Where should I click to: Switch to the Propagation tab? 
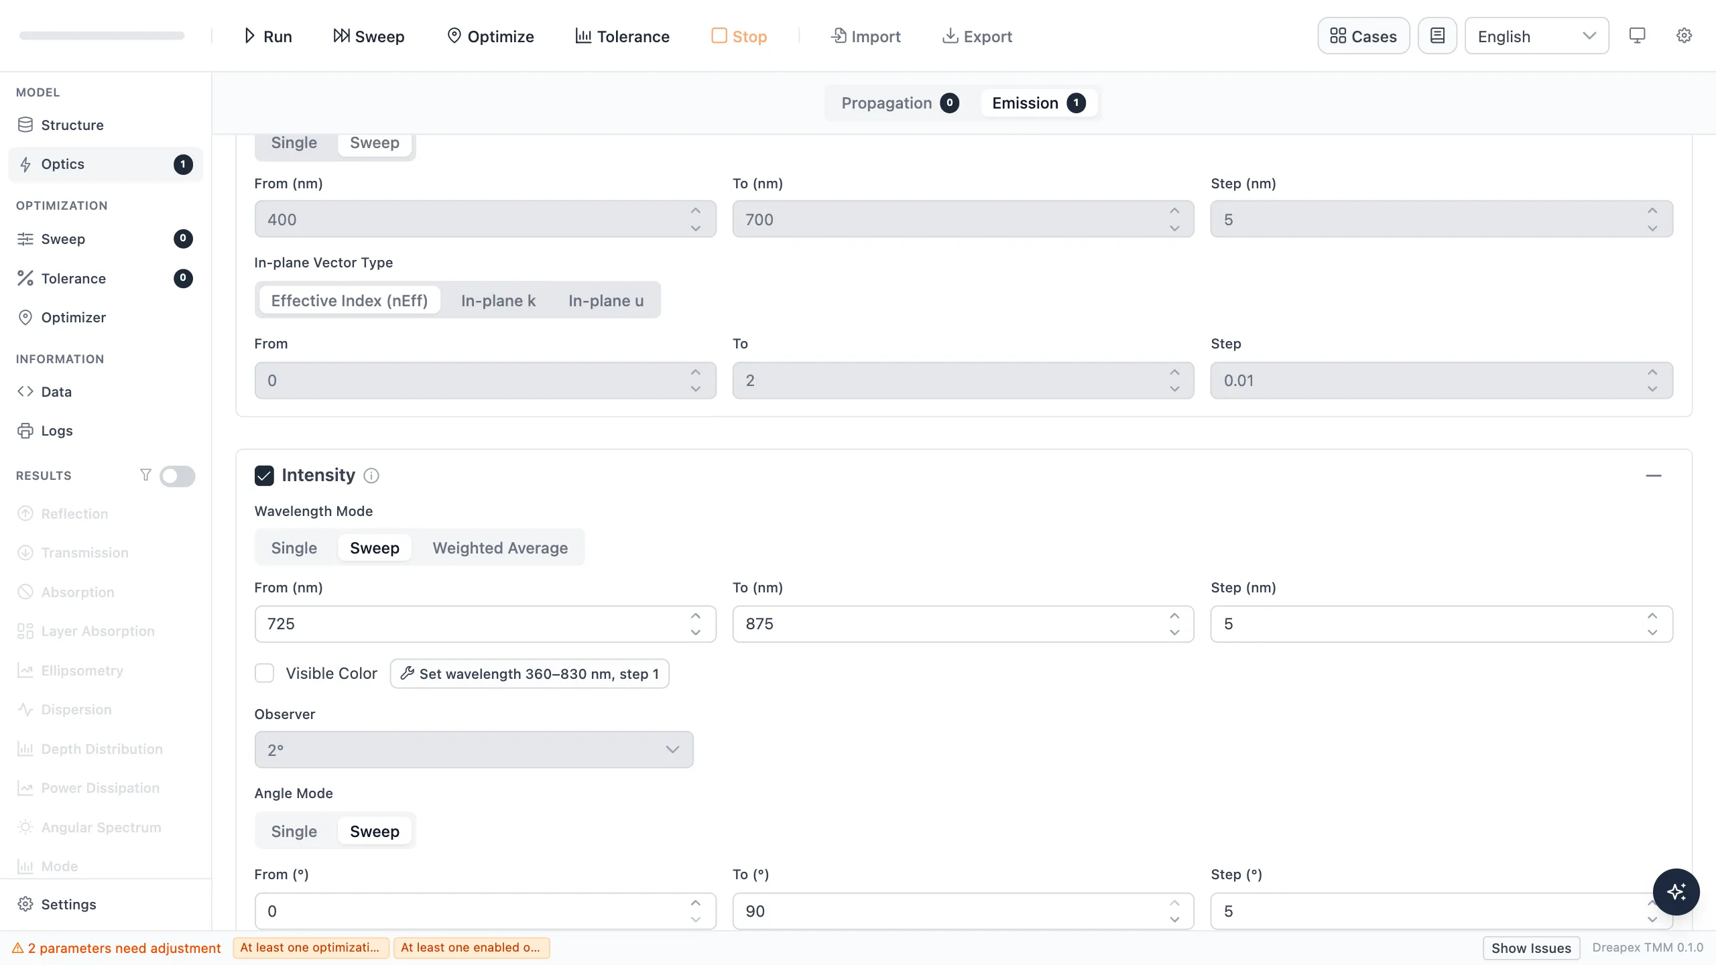[900, 103]
